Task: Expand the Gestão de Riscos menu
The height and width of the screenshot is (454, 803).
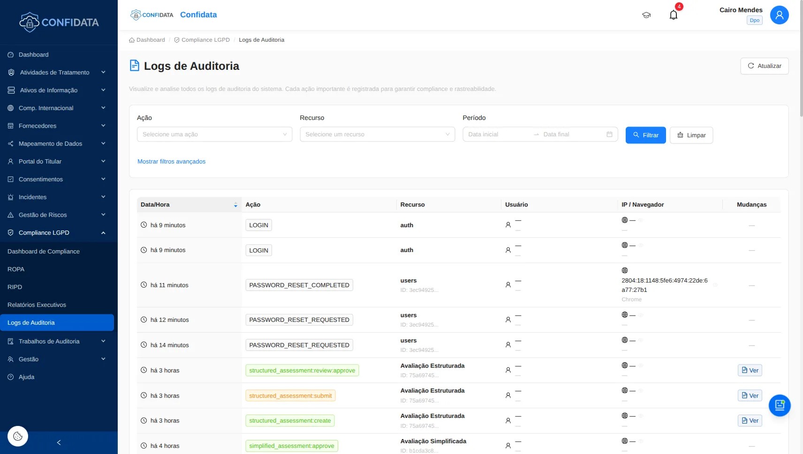Action: [x=57, y=215]
